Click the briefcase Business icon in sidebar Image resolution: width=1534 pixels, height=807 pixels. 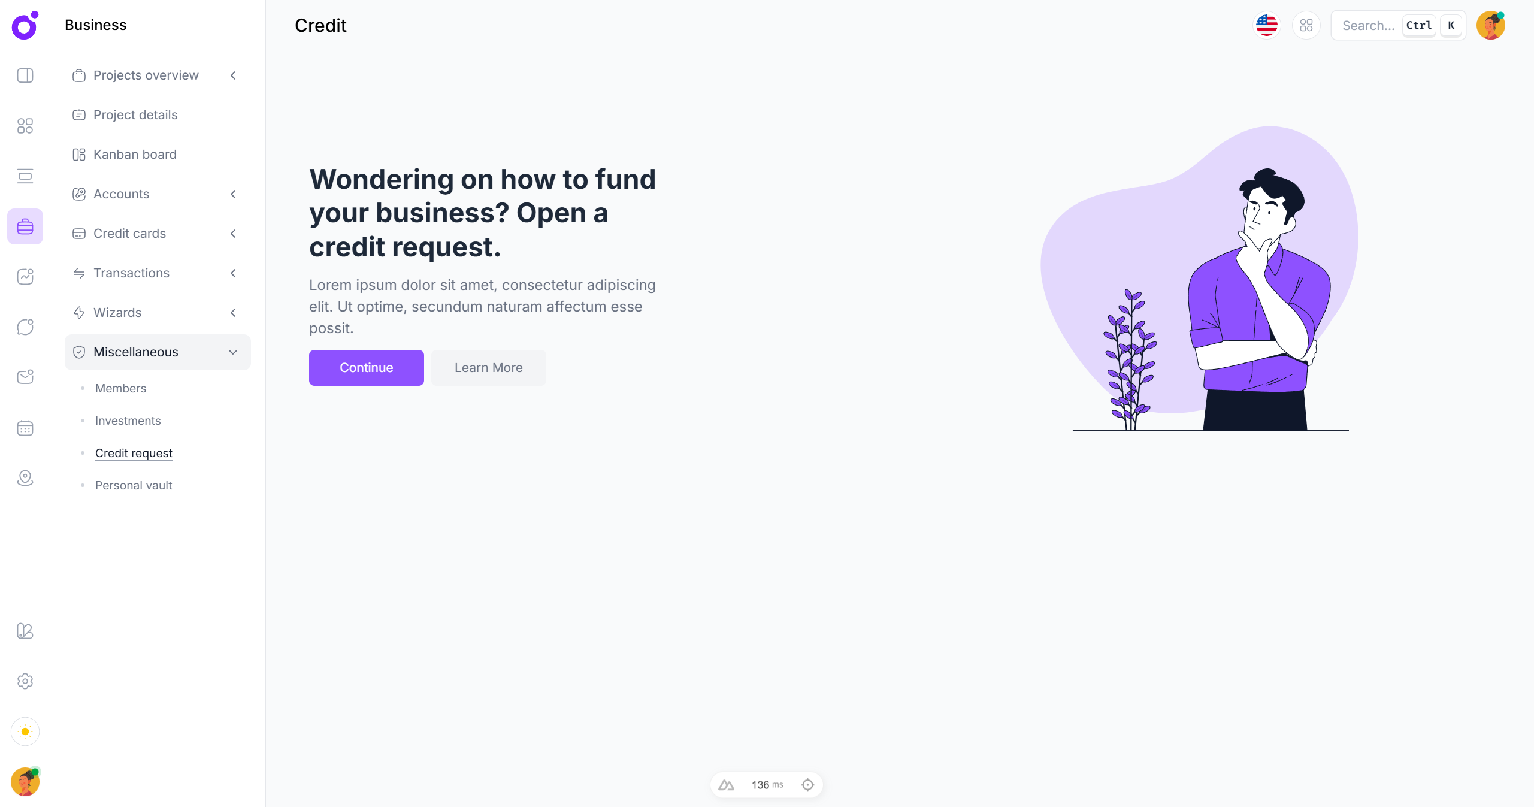pyautogui.click(x=25, y=226)
